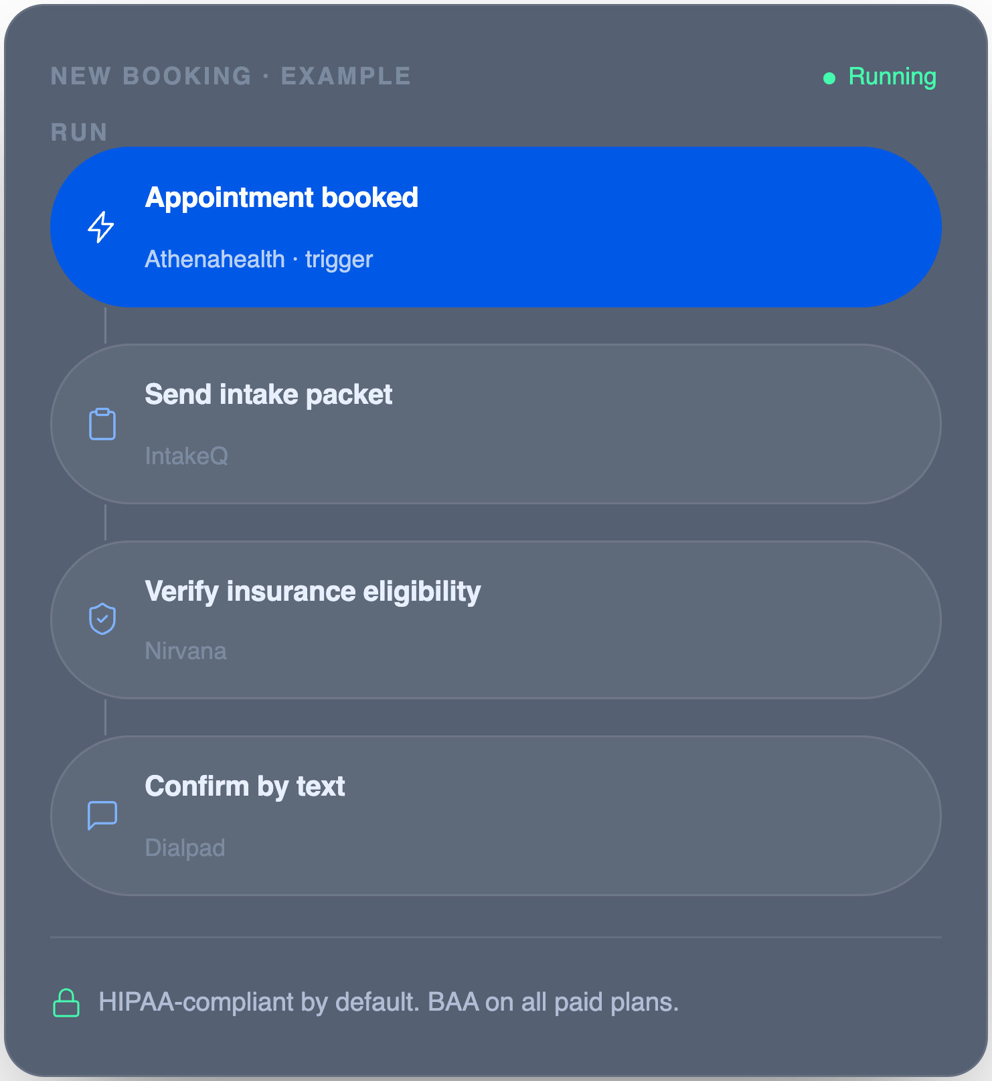Click the Nirvana app label
Image resolution: width=992 pixels, height=1081 pixels.
185,651
